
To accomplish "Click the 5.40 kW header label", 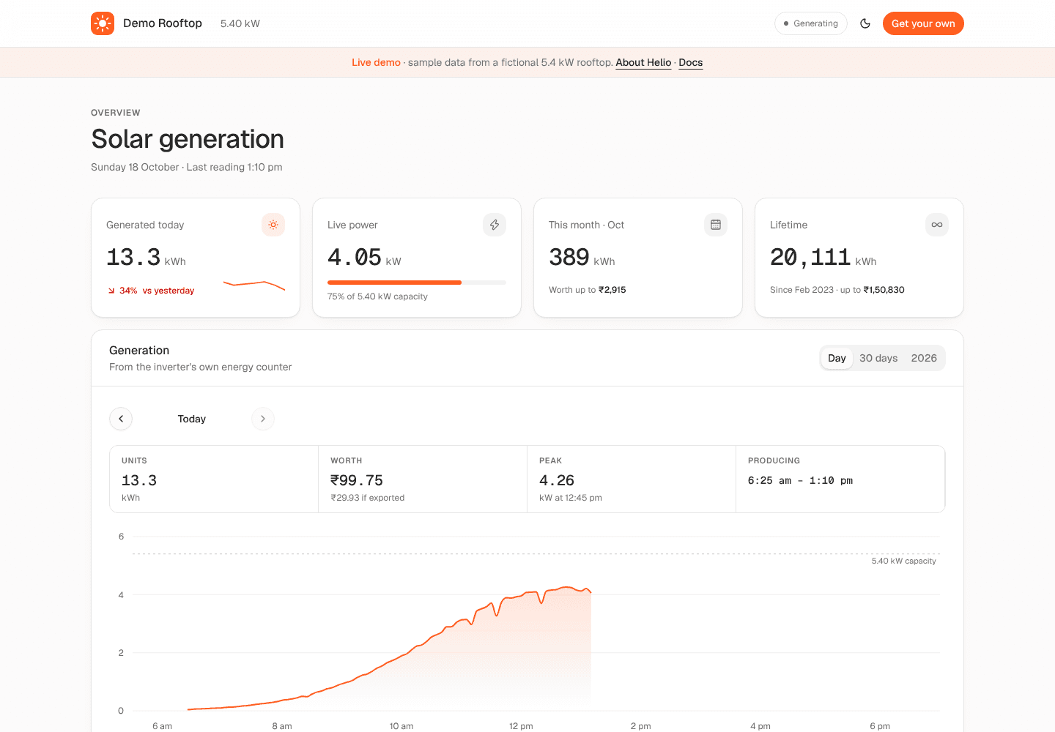I will click(240, 23).
